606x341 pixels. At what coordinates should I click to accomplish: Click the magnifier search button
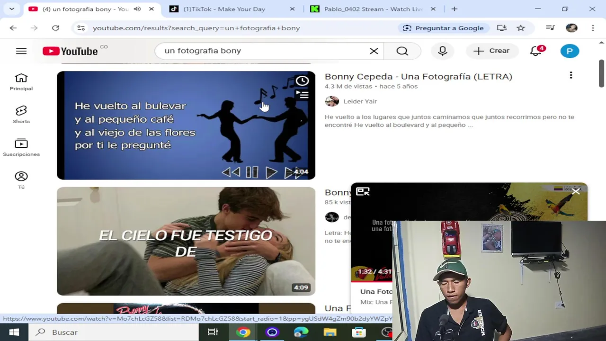[402, 51]
